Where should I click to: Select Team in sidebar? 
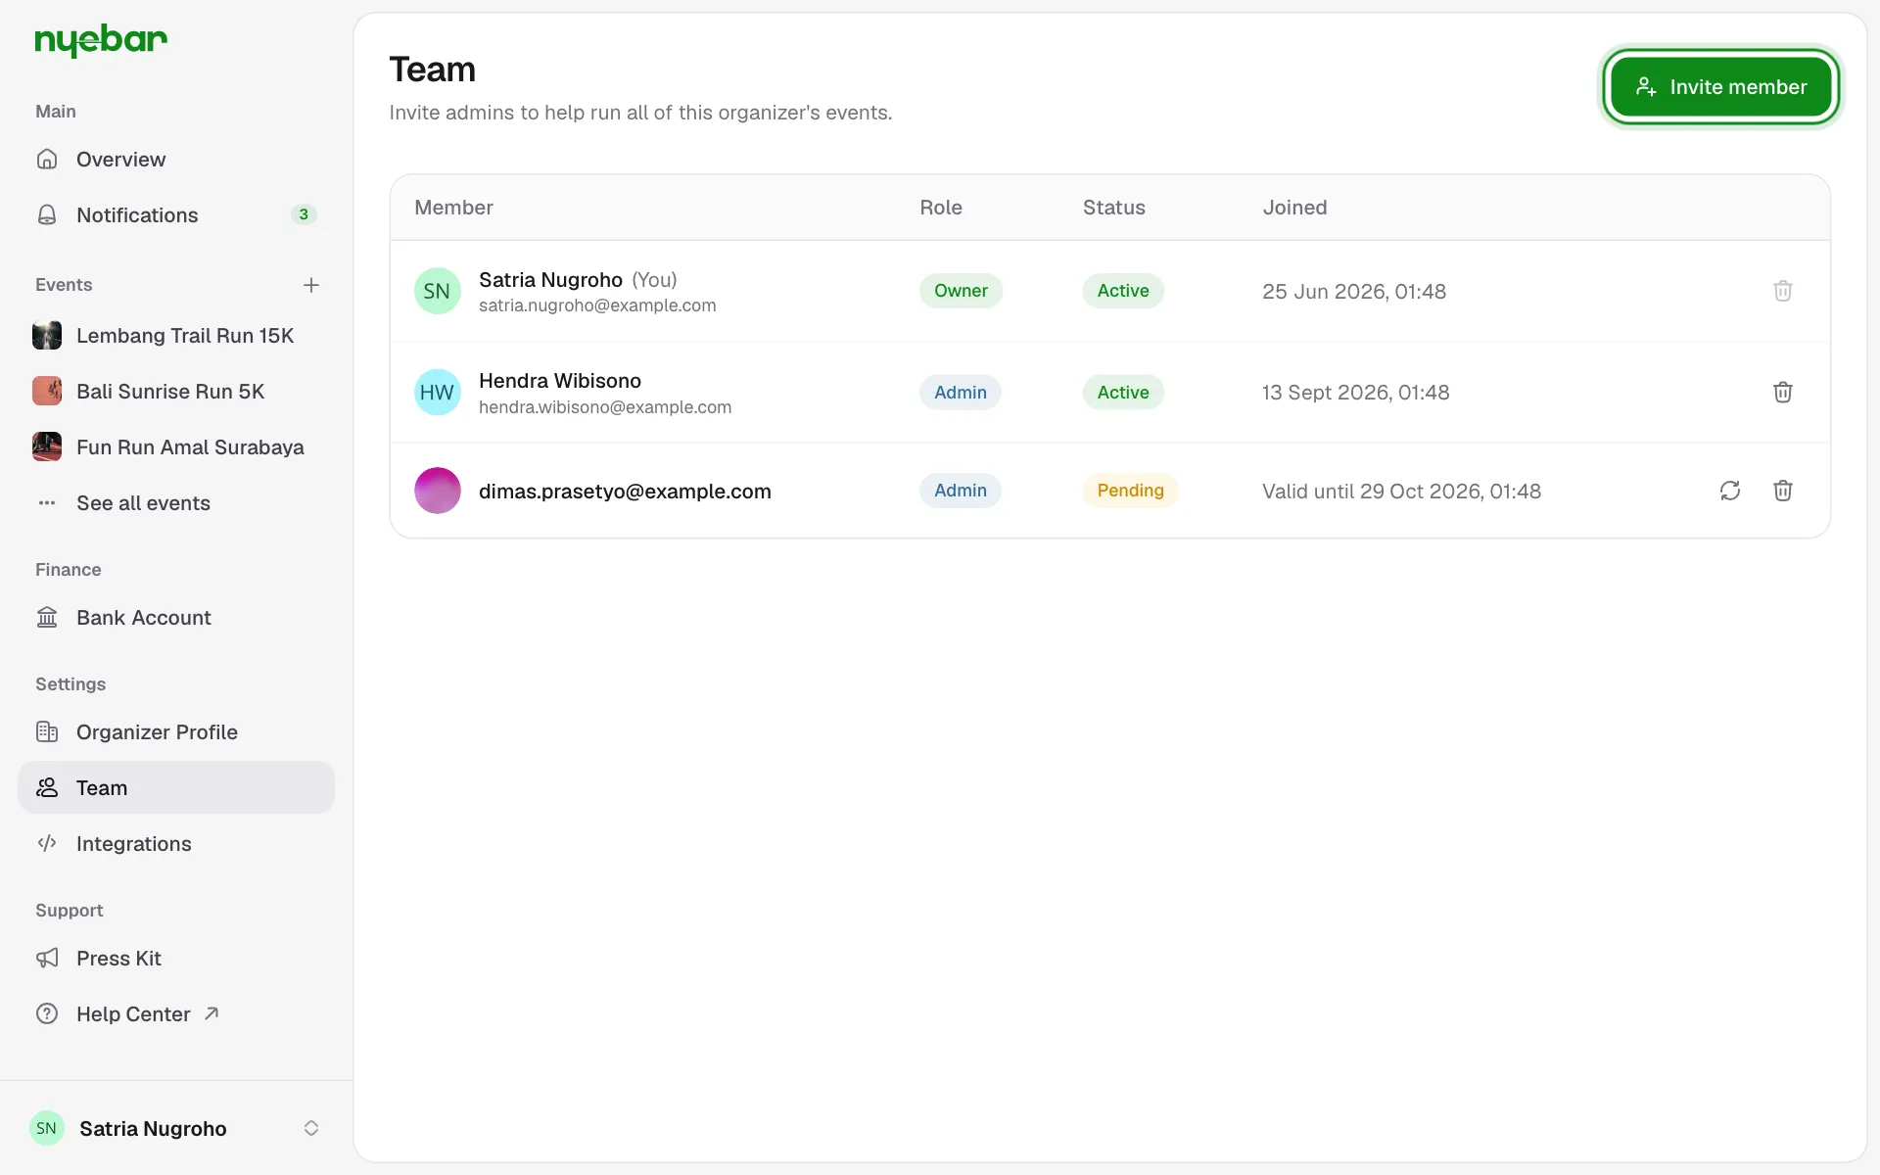click(x=176, y=787)
